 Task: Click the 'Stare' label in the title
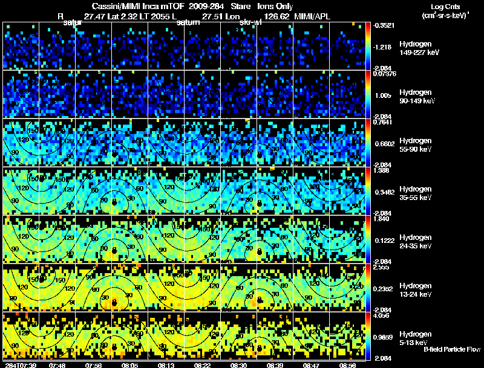point(240,7)
